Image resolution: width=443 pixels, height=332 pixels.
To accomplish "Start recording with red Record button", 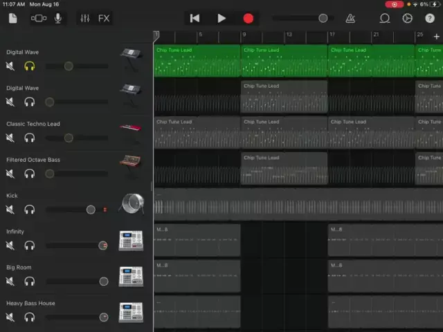I will (248, 18).
